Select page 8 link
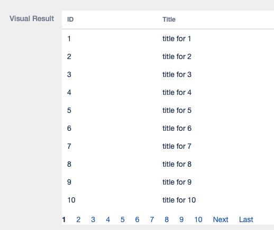 click(x=167, y=219)
